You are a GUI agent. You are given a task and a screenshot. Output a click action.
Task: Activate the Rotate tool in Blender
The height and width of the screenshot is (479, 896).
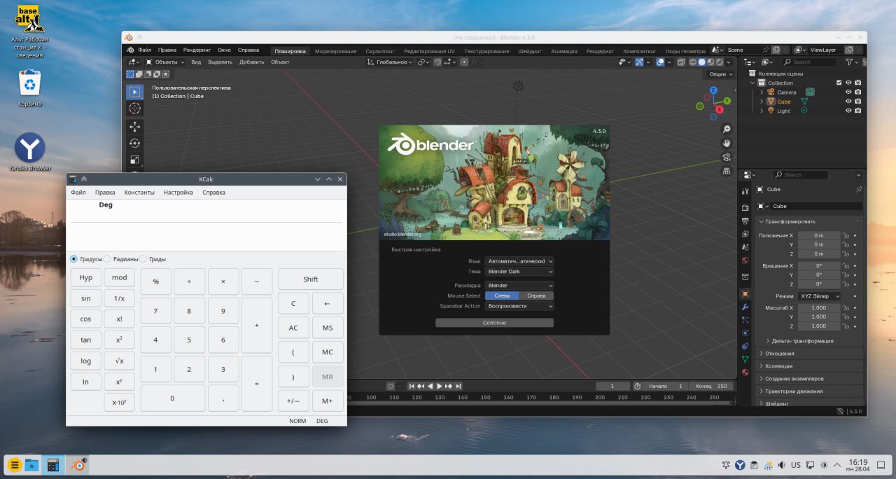pos(134,144)
